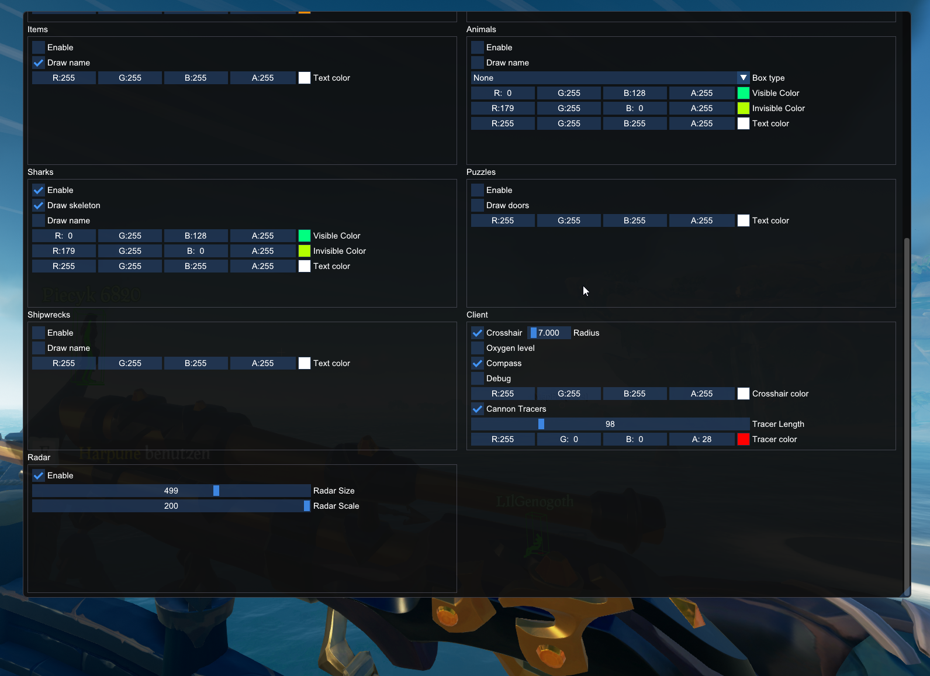930x676 pixels.
Task: Open the Animals Box type dropdown
Action: (743, 78)
